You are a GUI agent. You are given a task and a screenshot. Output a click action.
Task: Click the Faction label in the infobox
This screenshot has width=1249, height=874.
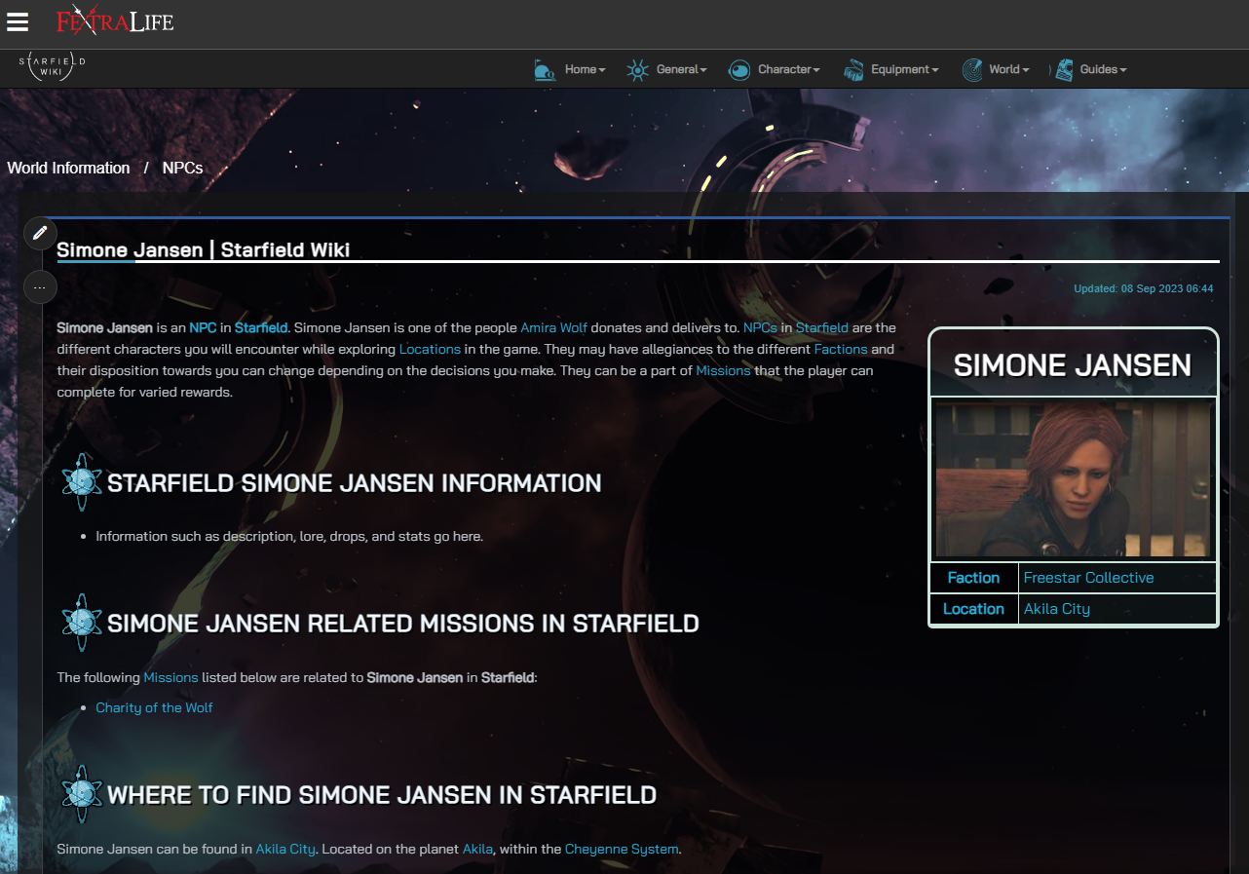tap(973, 578)
